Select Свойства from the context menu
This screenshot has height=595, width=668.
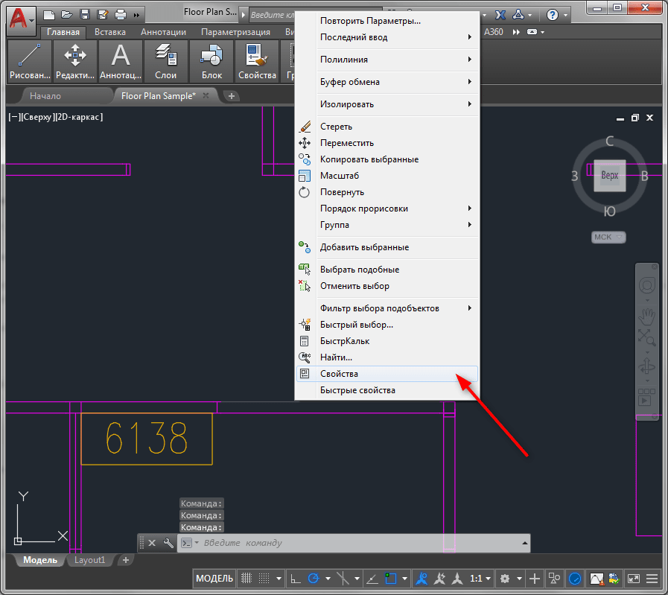[339, 374]
